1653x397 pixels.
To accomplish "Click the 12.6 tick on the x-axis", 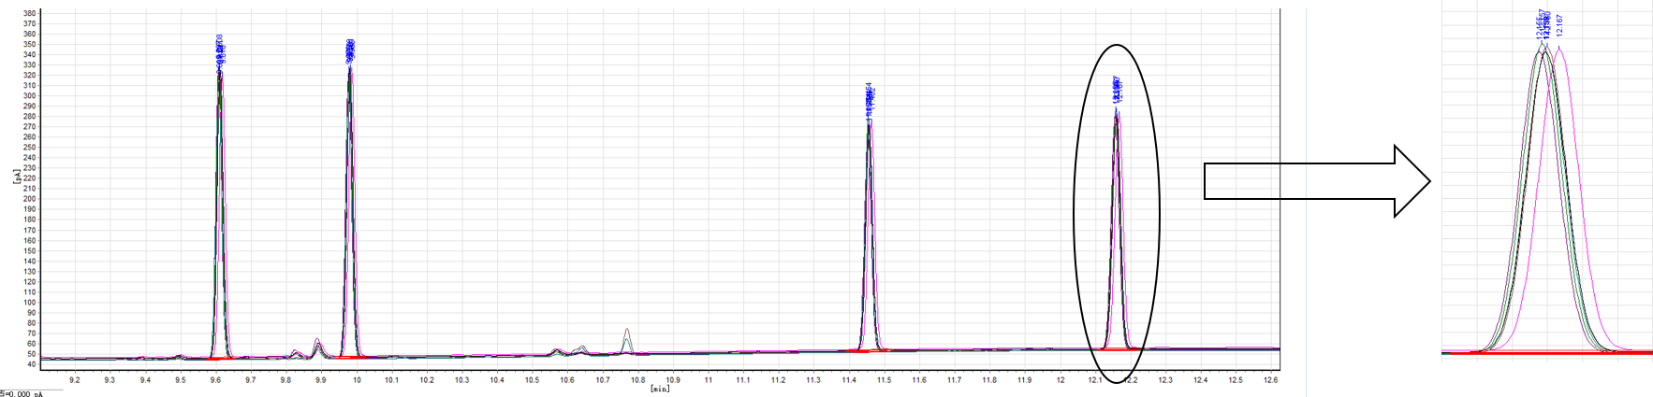I will (1270, 380).
